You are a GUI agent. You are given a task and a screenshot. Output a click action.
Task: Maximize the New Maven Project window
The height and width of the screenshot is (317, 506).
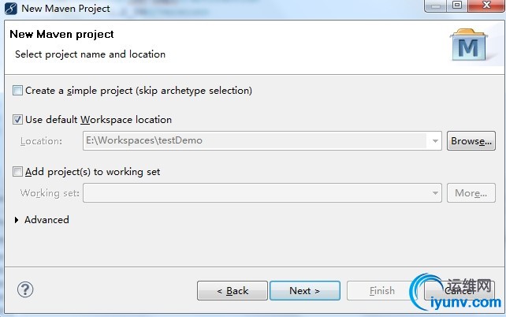coord(456,7)
